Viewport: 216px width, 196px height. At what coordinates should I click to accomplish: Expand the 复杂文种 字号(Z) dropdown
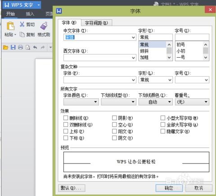pos(207,80)
